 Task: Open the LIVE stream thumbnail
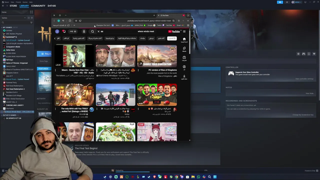point(157,132)
